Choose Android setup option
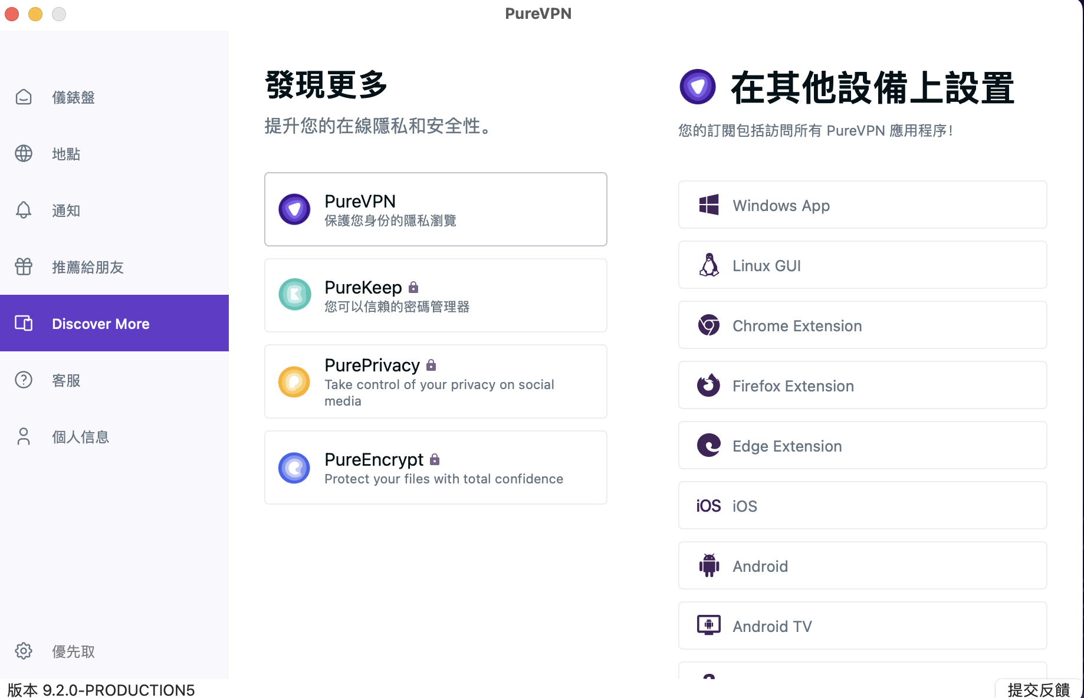The height and width of the screenshot is (698, 1084). [863, 565]
